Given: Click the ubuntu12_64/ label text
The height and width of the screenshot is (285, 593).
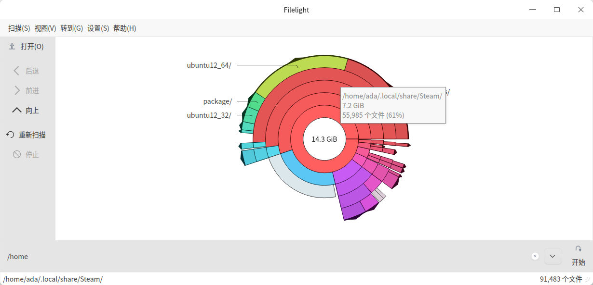Looking at the screenshot, I should [209, 65].
